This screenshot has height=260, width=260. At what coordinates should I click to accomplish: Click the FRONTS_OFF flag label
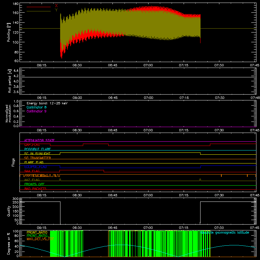point(34,184)
